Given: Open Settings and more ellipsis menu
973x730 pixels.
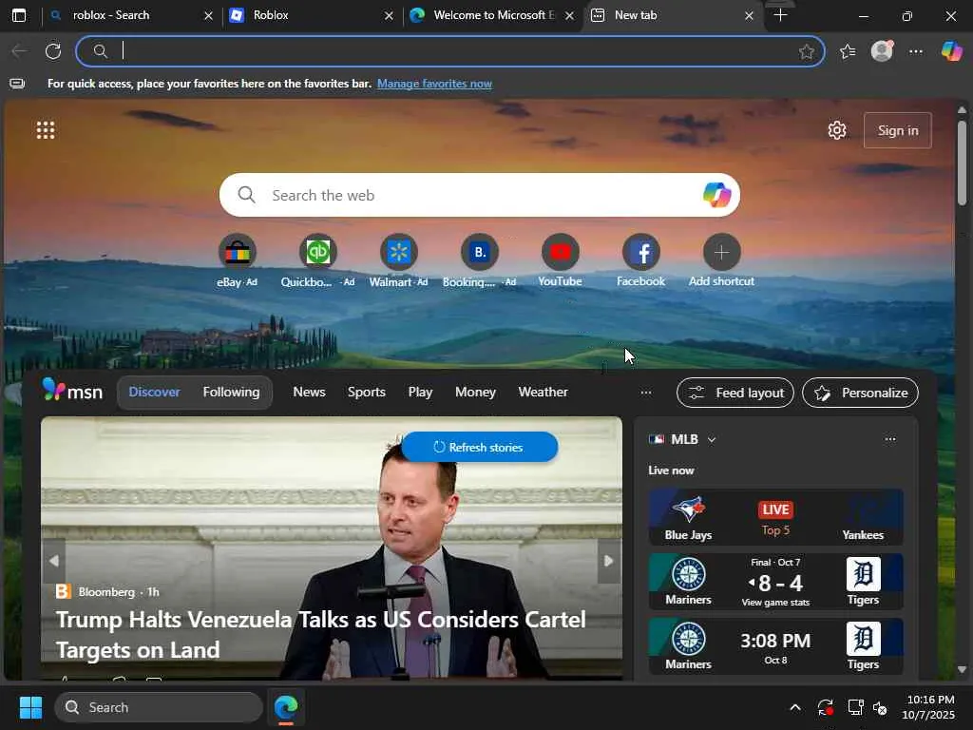Looking at the screenshot, I should (x=916, y=51).
